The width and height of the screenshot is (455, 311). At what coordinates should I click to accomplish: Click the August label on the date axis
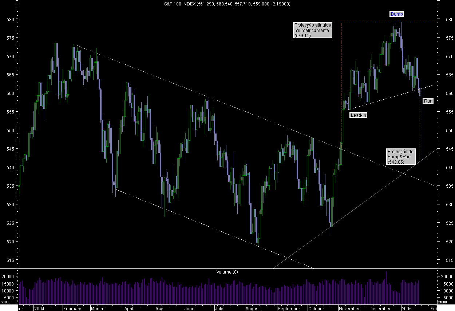[252, 308]
